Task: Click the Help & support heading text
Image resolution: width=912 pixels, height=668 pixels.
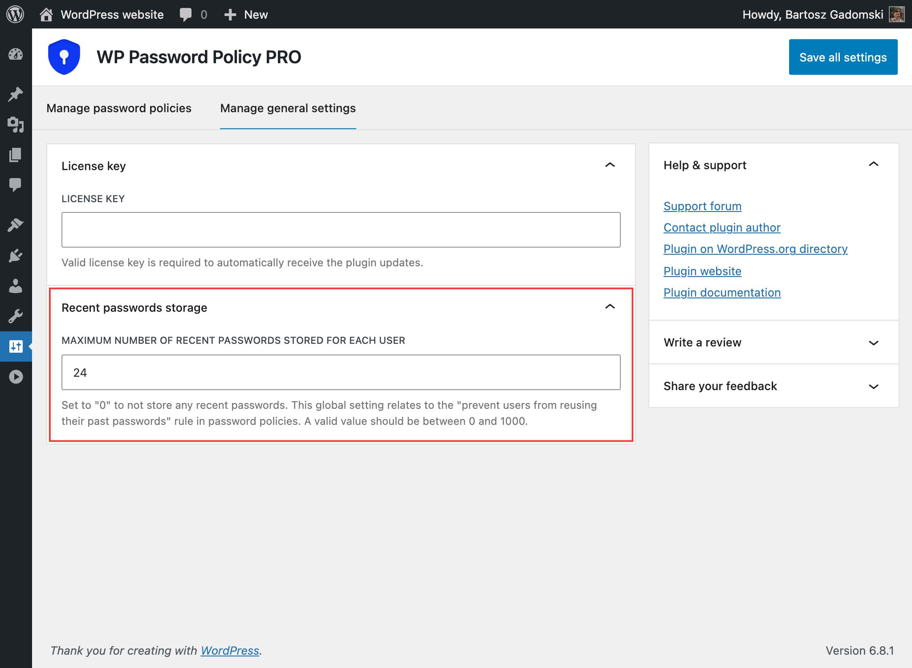Action: click(705, 165)
